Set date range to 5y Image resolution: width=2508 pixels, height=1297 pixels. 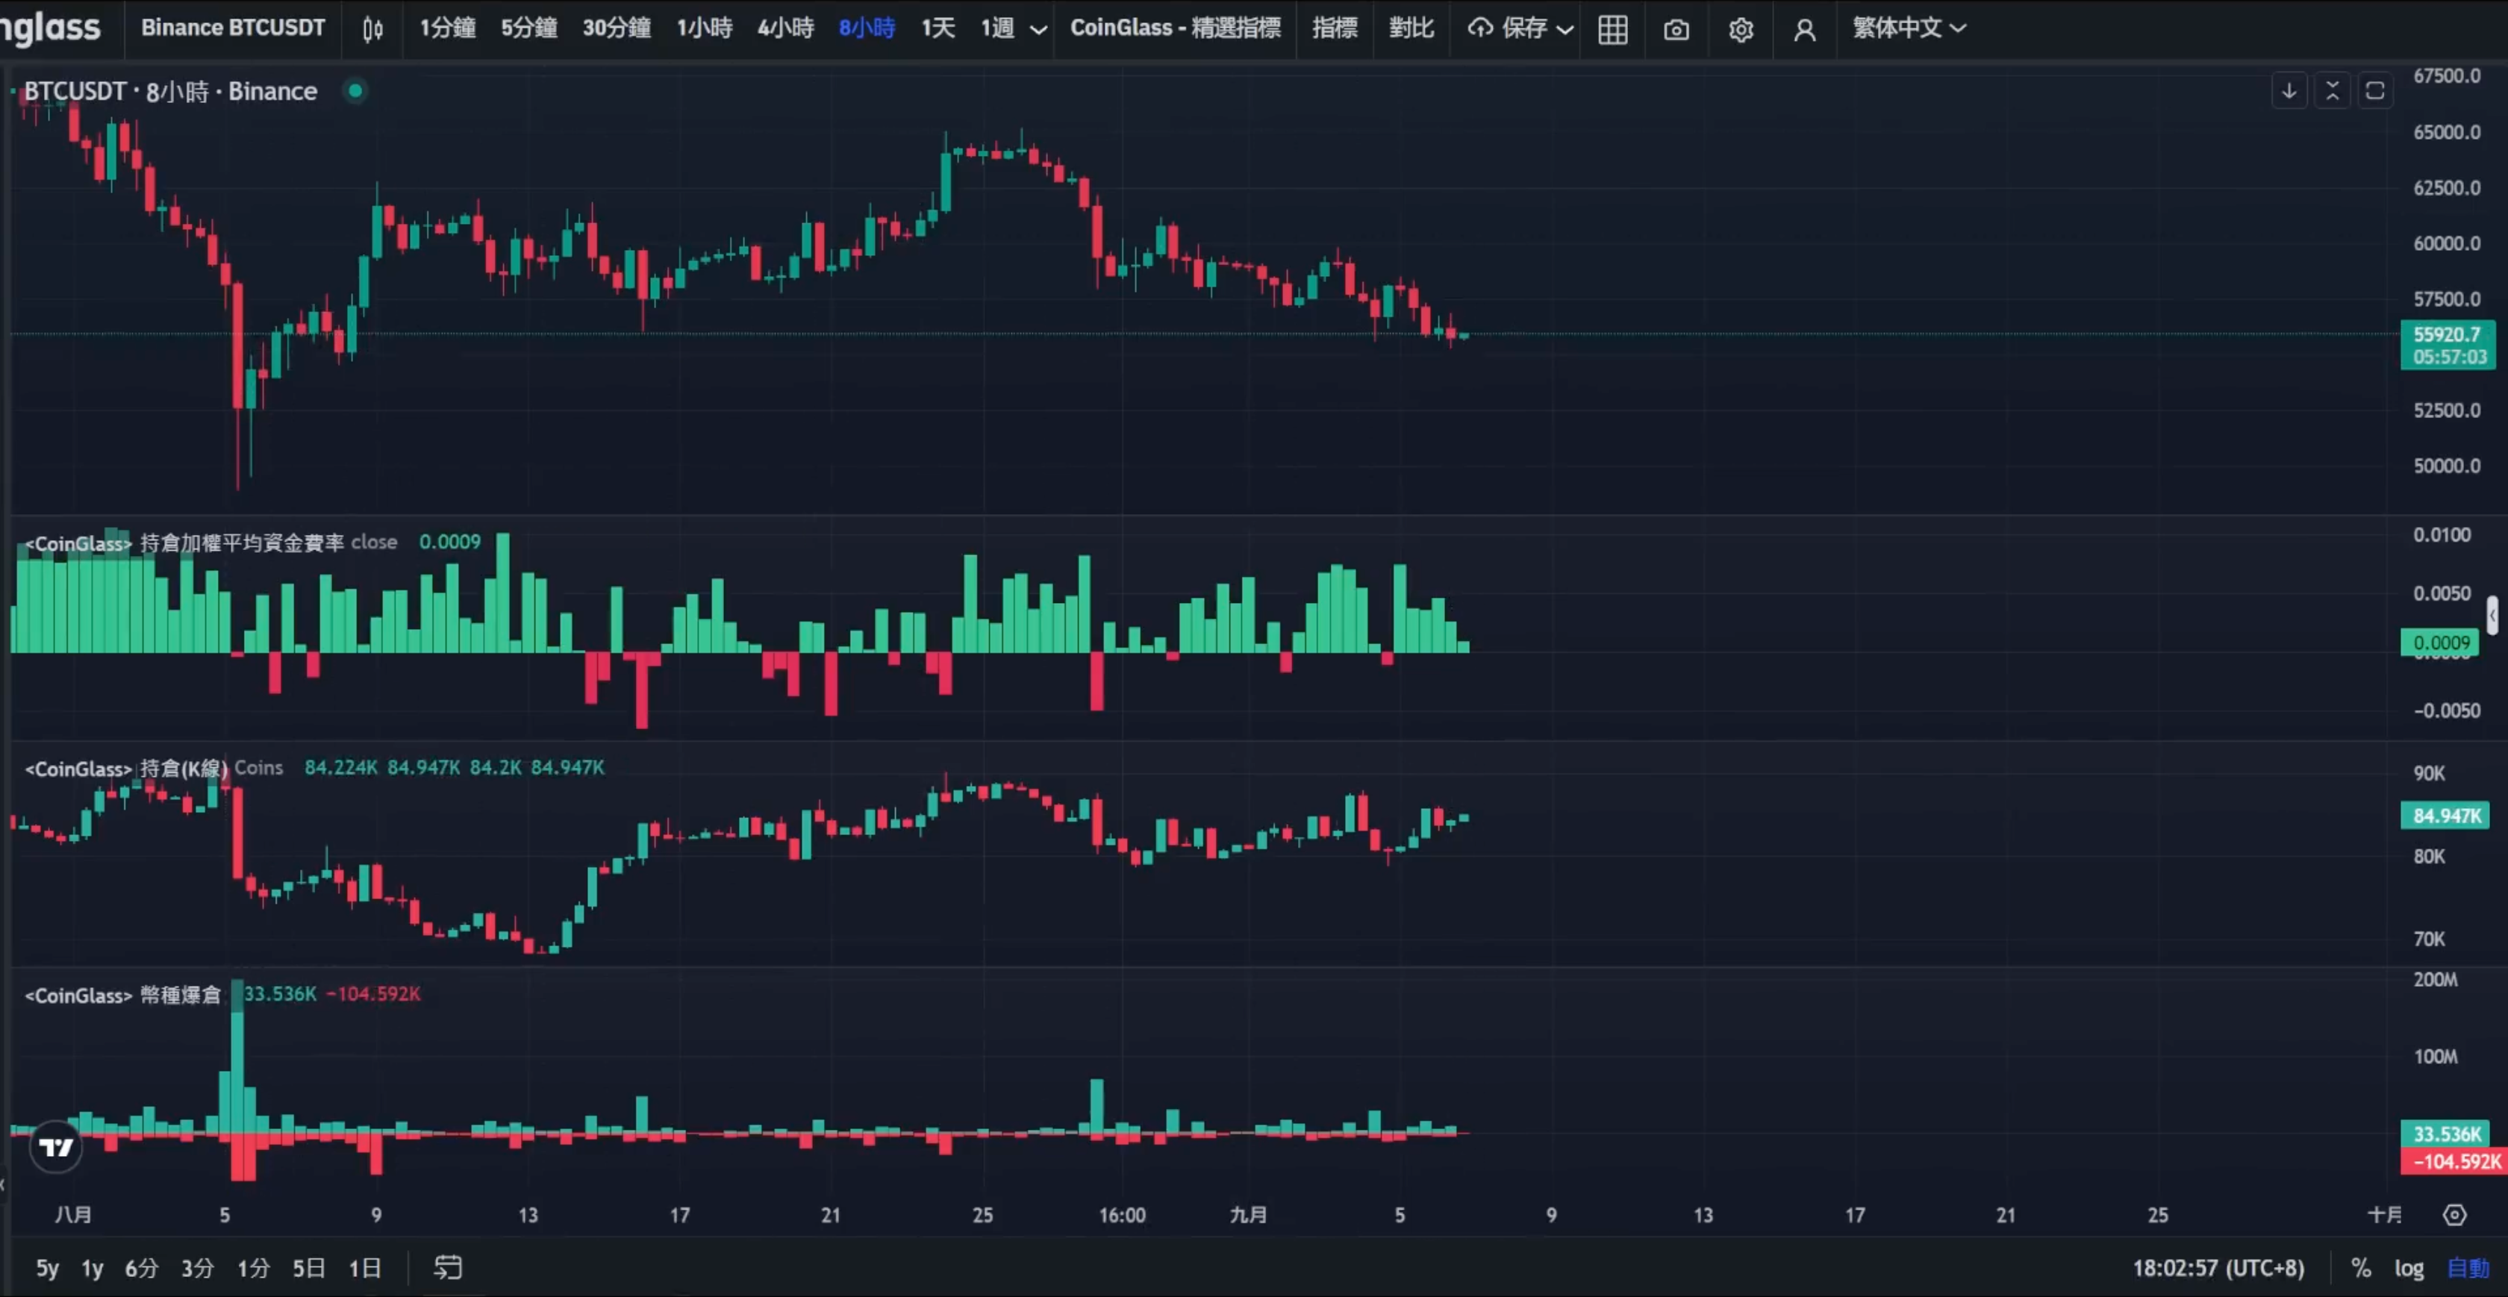(48, 1268)
